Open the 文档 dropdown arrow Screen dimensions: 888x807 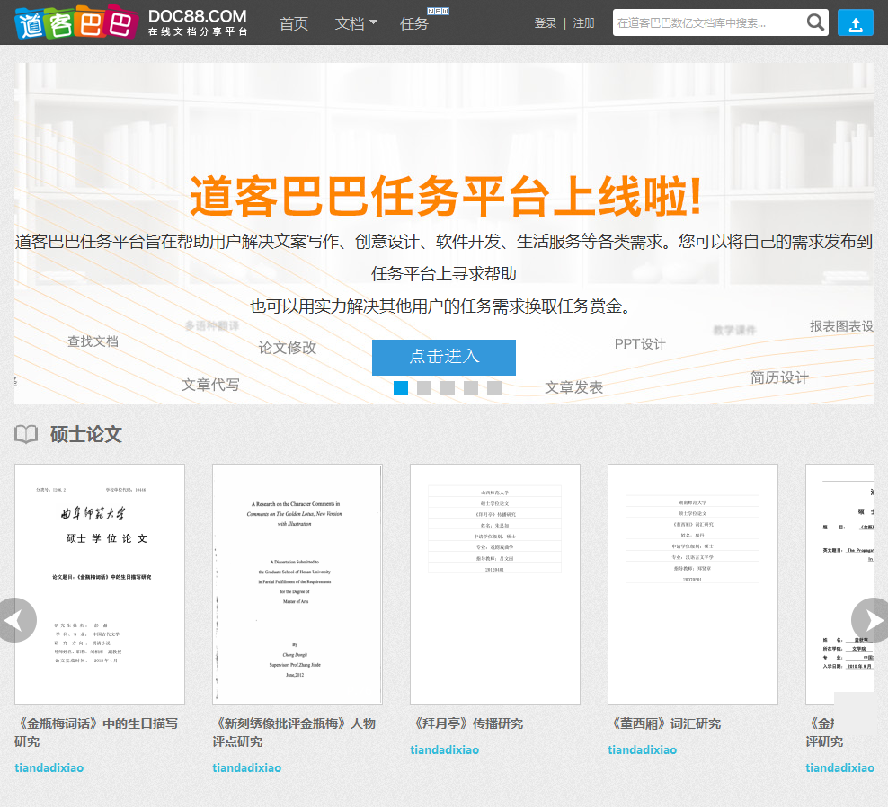click(373, 22)
